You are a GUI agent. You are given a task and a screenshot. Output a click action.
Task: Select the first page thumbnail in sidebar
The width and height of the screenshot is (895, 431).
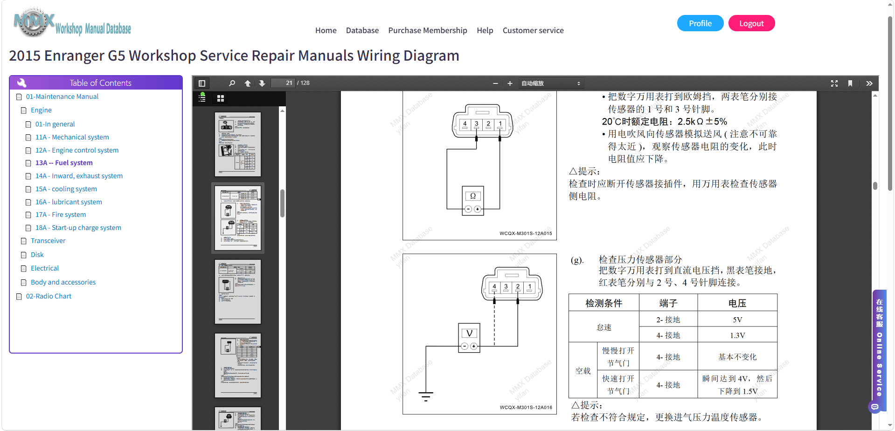point(238,144)
